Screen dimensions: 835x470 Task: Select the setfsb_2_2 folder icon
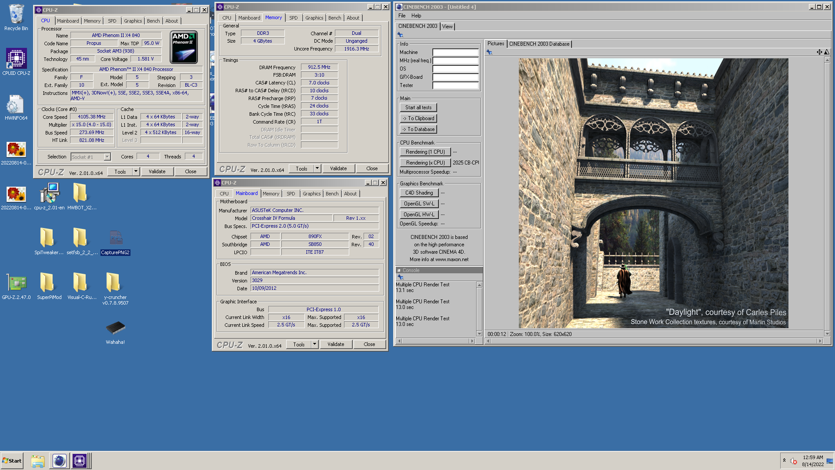82,241
